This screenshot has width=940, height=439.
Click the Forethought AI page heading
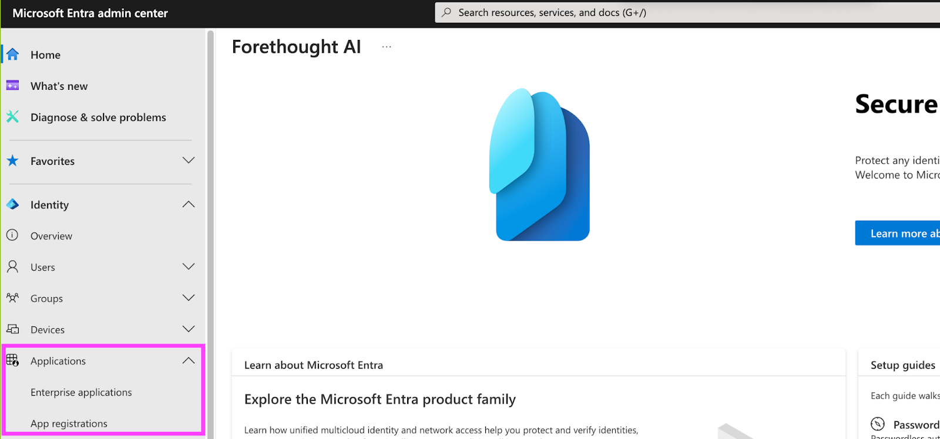296,46
